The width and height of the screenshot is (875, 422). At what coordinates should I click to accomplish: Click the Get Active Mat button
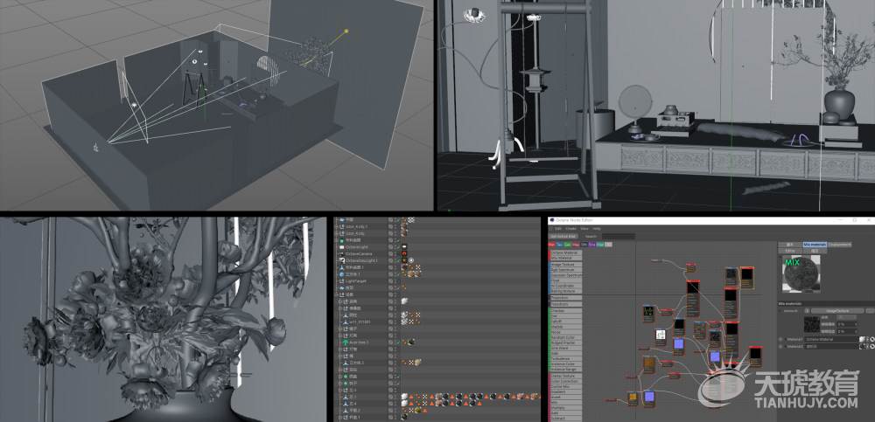pyautogui.click(x=563, y=237)
